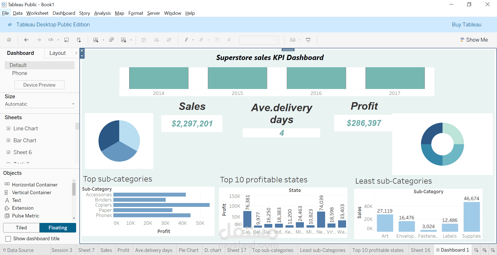Switch object placement to Tiled
The height and width of the screenshot is (255, 497).
pos(21,228)
